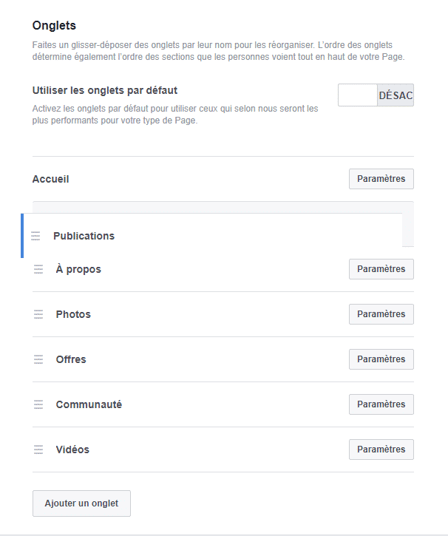Toggle the default tabs switch (DÉSAC)

point(376,95)
